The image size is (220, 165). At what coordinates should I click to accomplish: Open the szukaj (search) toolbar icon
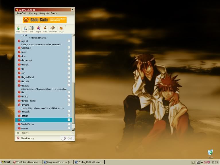click(25, 29)
